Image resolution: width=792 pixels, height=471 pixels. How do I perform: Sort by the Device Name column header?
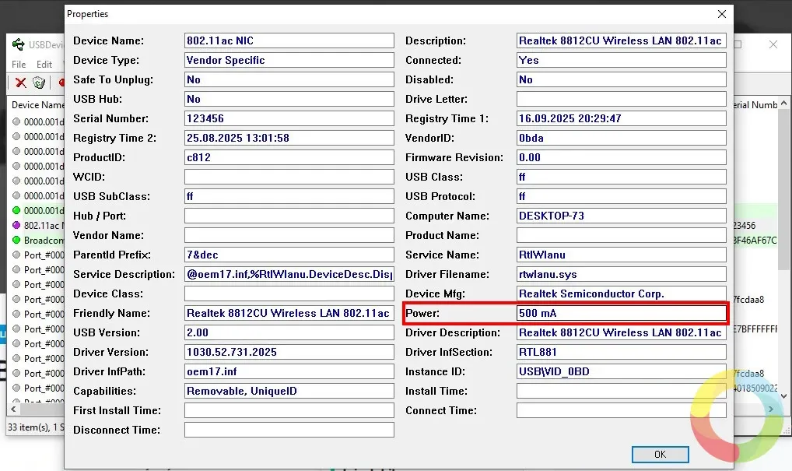point(37,104)
